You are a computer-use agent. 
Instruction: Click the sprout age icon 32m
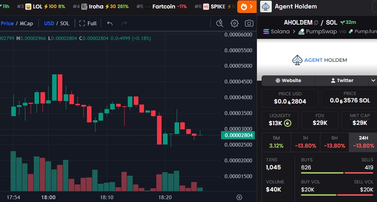tap(343, 22)
